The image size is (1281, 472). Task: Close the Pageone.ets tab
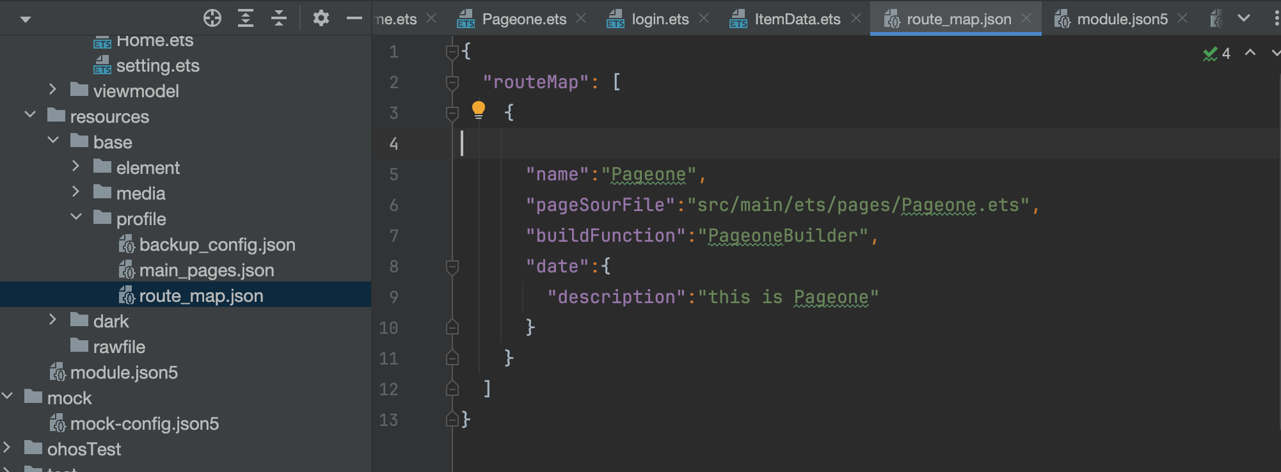click(x=581, y=19)
